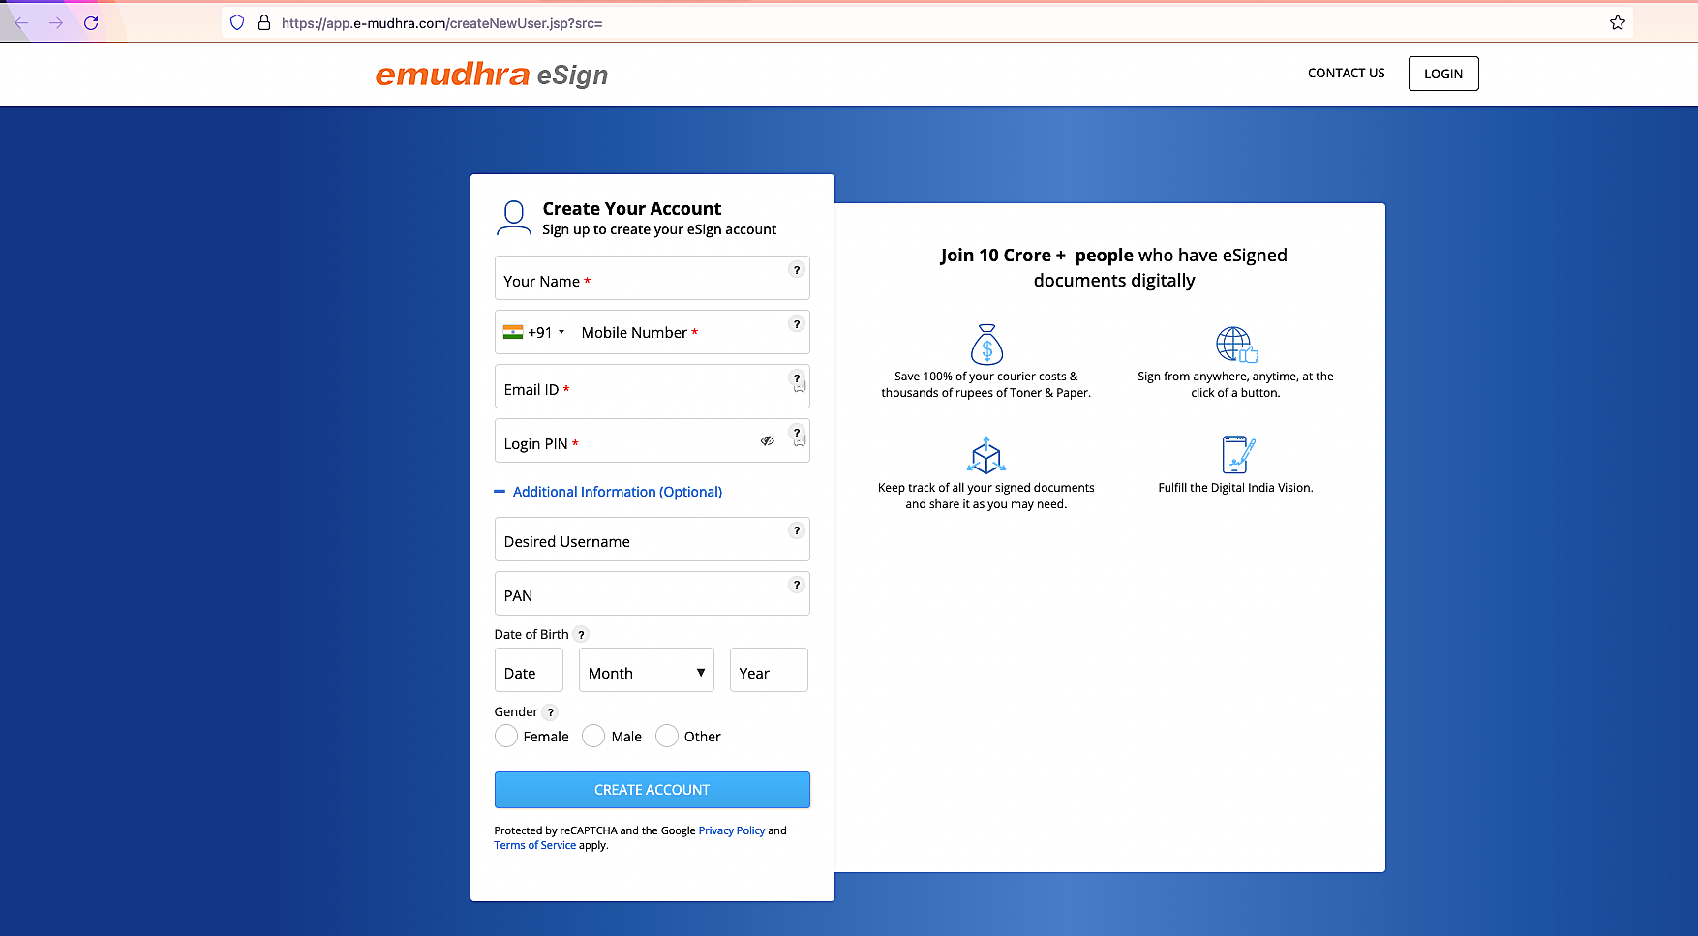Click the browser back arrow

(21, 23)
